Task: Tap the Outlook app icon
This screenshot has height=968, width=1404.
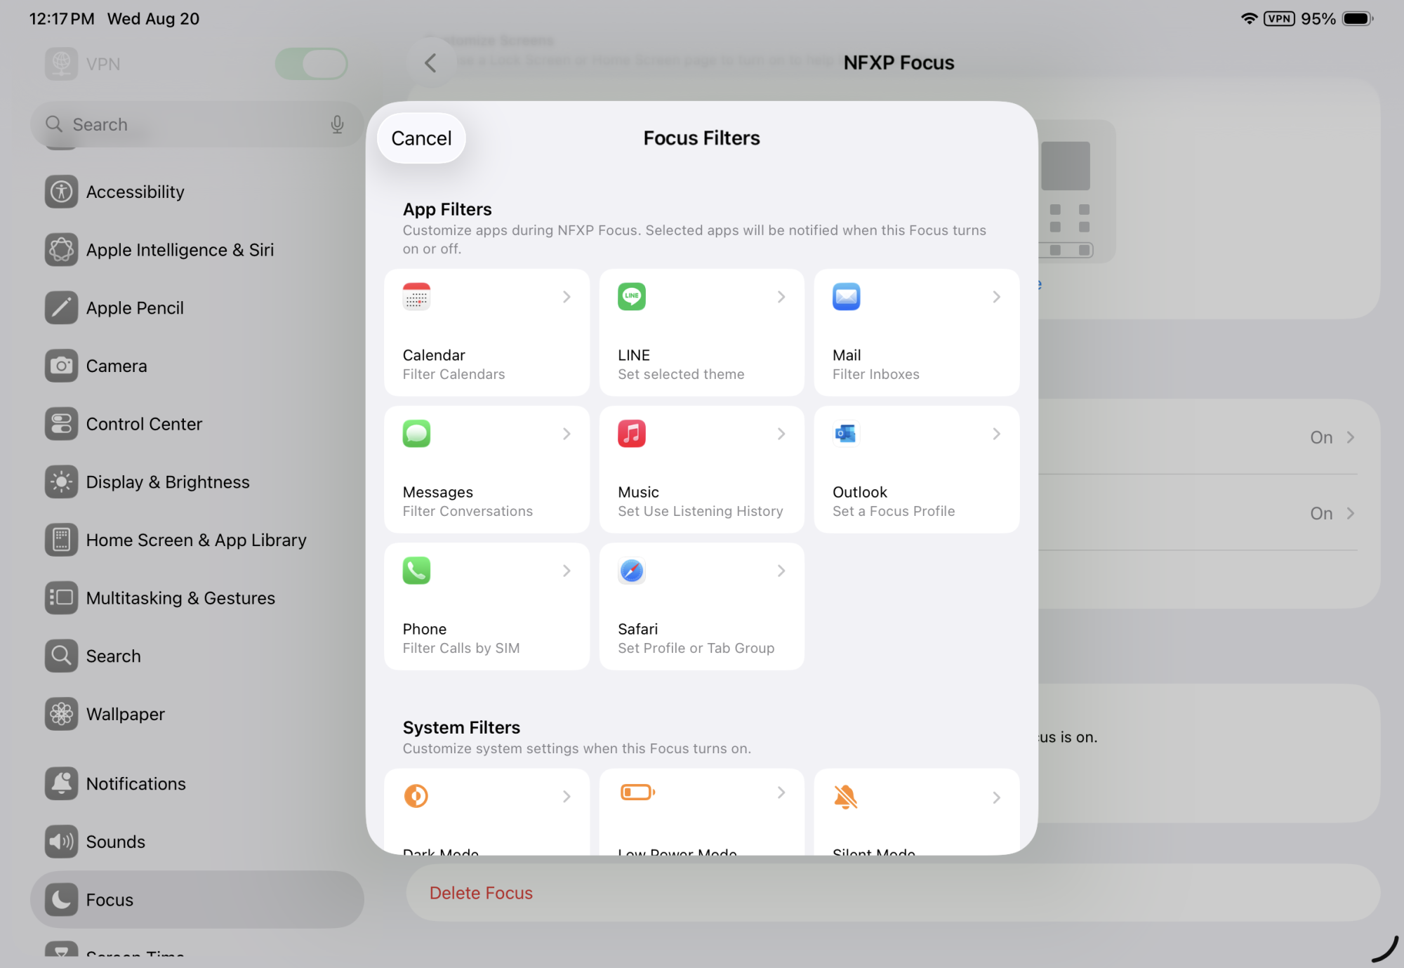Action: pos(846,433)
